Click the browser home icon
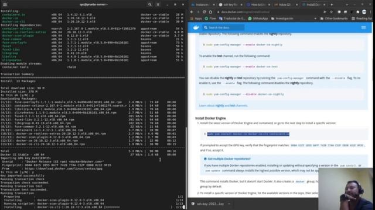This screenshot has width=375, height=210. (x=210, y=12)
